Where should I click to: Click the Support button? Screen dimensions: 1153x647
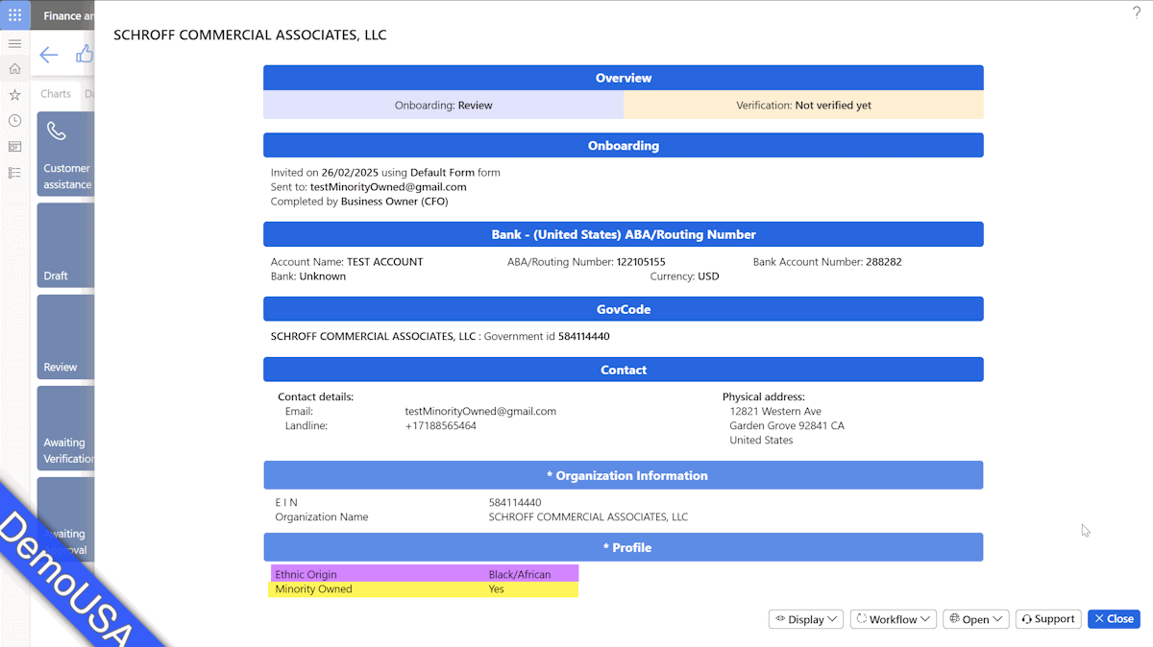tap(1048, 619)
